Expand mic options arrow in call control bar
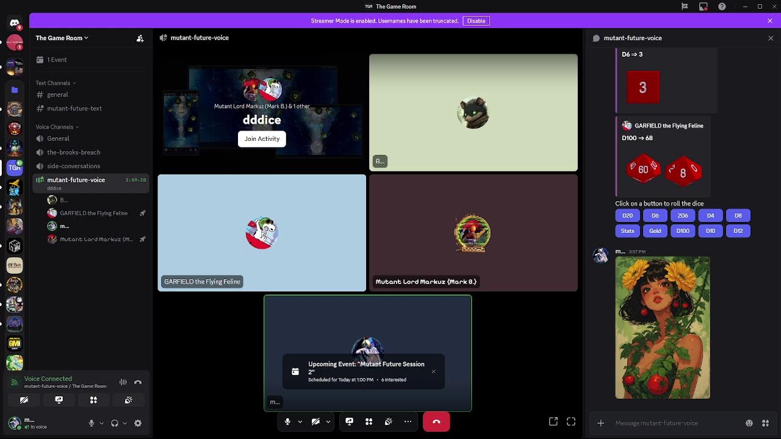The image size is (781, 439). click(x=300, y=421)
